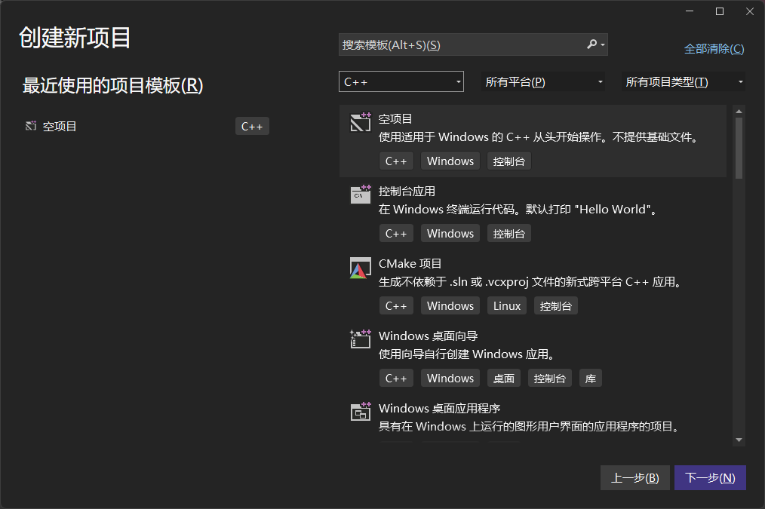This screenshot has height=509, width=765.
Task: Click the scrollbar down arrow
Action: pyautogui.click(x=739, y=440)
